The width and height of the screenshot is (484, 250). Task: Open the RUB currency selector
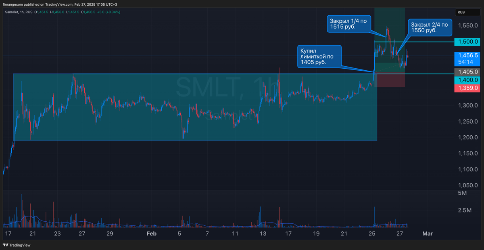(x=467, y=12)
